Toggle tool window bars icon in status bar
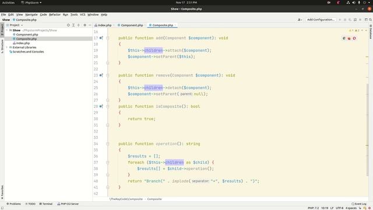373x210 pixels. click(x=2, y=208)
